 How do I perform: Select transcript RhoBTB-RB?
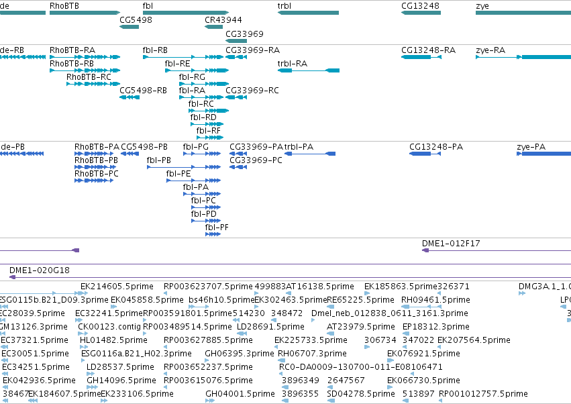coord(85,70)
